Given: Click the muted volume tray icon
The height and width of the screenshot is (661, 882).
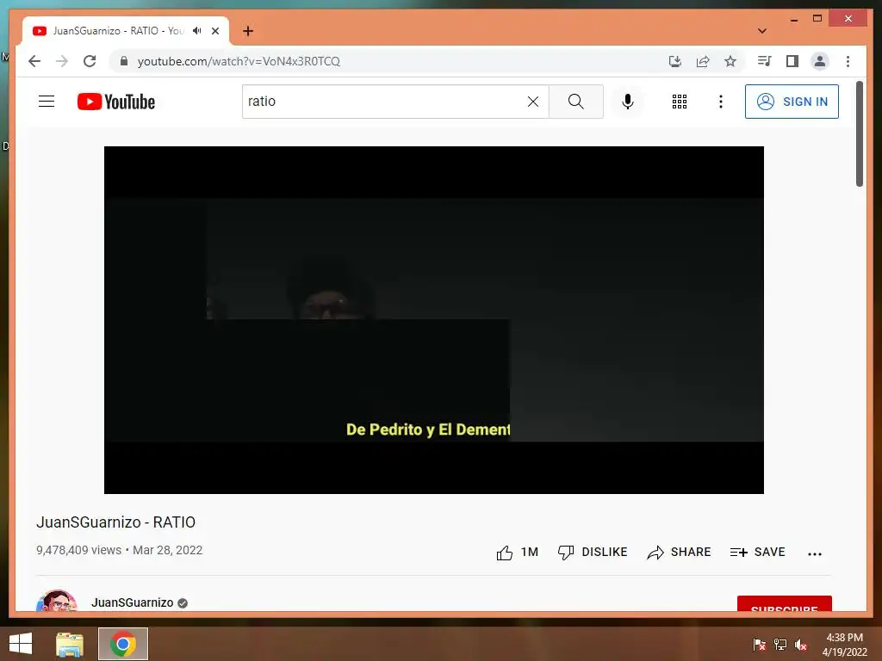Looking at the screenshot, I should pos(801,645).
